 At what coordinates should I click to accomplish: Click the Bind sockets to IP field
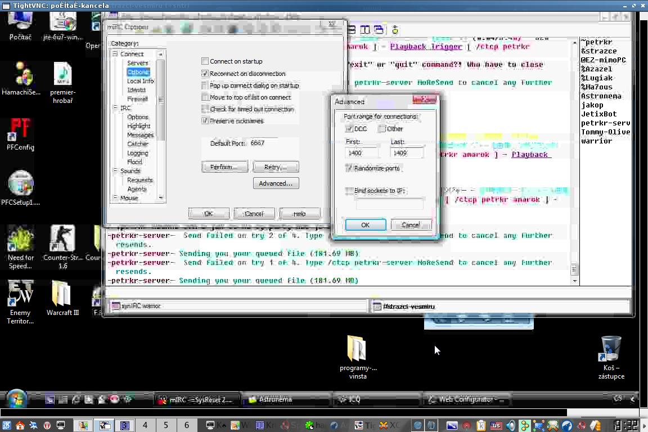pos(389,204)
